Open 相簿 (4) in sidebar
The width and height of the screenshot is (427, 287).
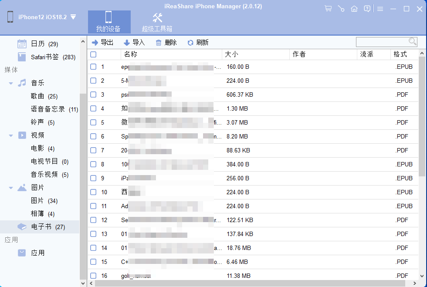coord(43,214)
